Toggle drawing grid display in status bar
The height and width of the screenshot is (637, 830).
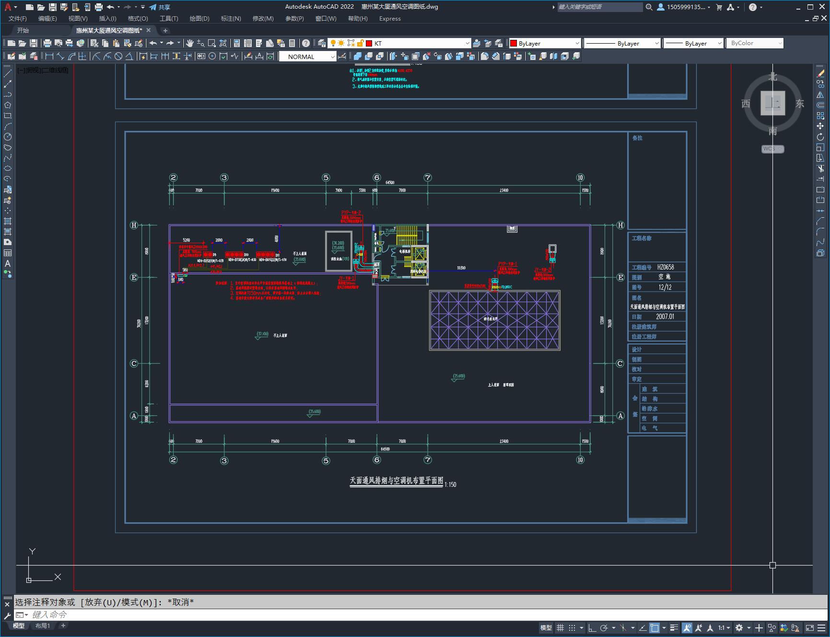click(x=560, y=627)
